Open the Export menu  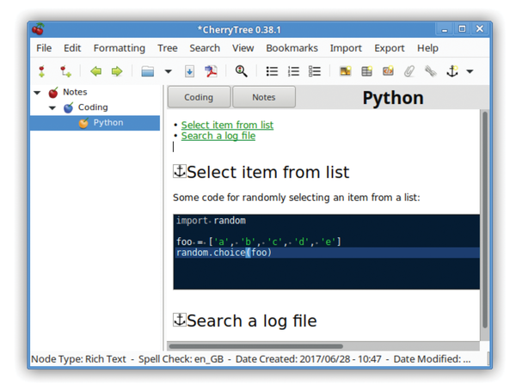coord(390,48)
